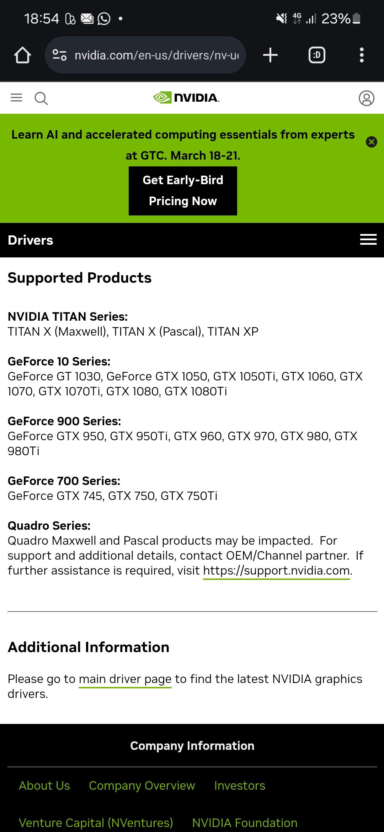Open the tab switcher button
Viewport: 384px width, 832px height.
pos(317,55)
